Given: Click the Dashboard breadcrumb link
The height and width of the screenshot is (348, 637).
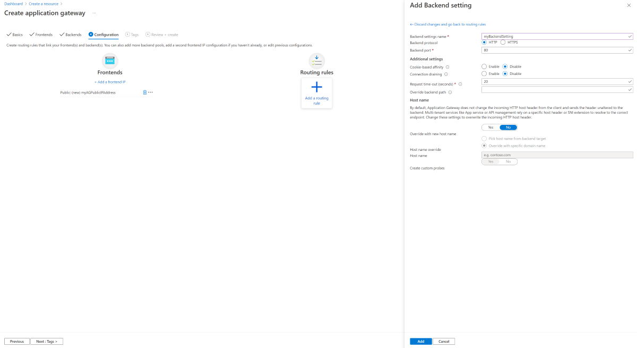Looking at the screenshot, I should pos(13,4).
